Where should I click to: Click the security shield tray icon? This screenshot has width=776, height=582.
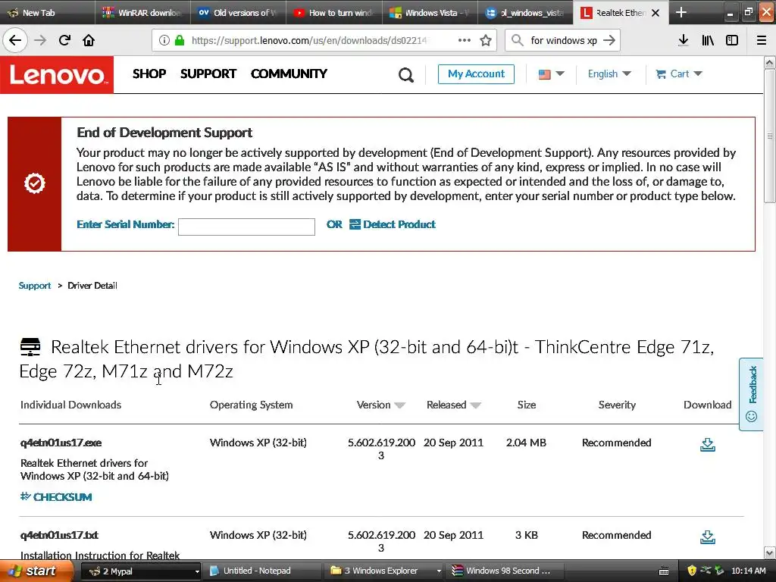pyautogui.click(x=692, y=571)
